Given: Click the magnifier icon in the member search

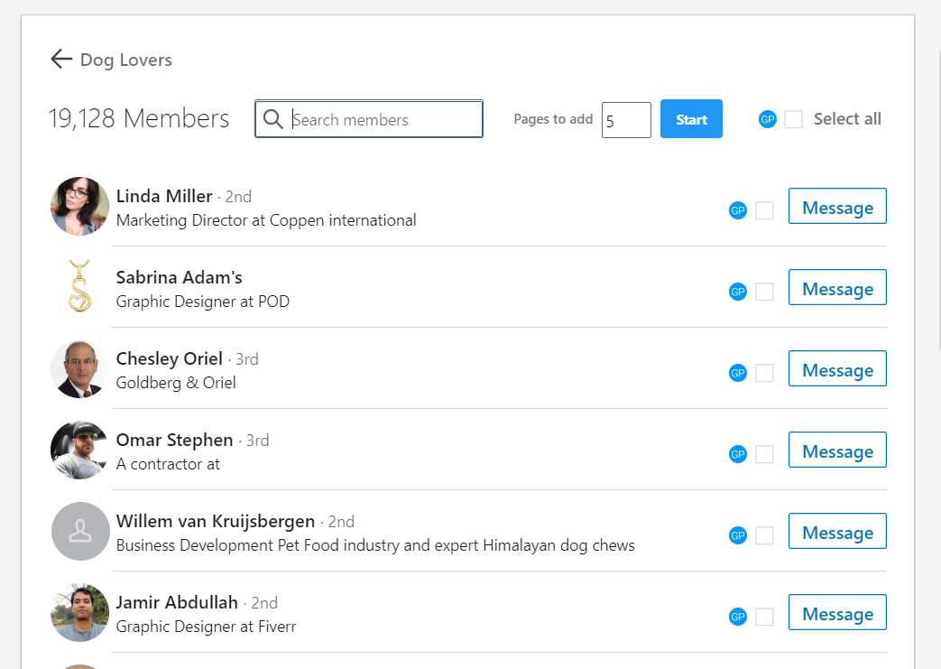Looking at the screenshot, I should pos(273,119).
